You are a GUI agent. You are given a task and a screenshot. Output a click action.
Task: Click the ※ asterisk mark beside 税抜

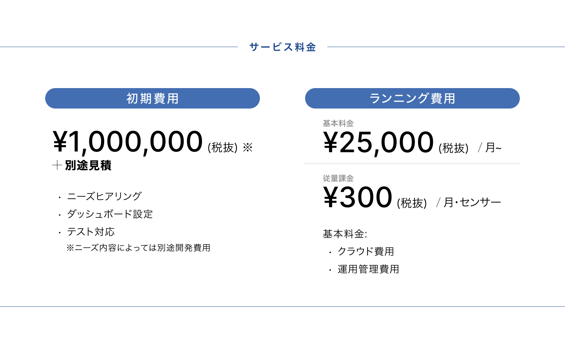pyautogui.click(x=248, y=147)
